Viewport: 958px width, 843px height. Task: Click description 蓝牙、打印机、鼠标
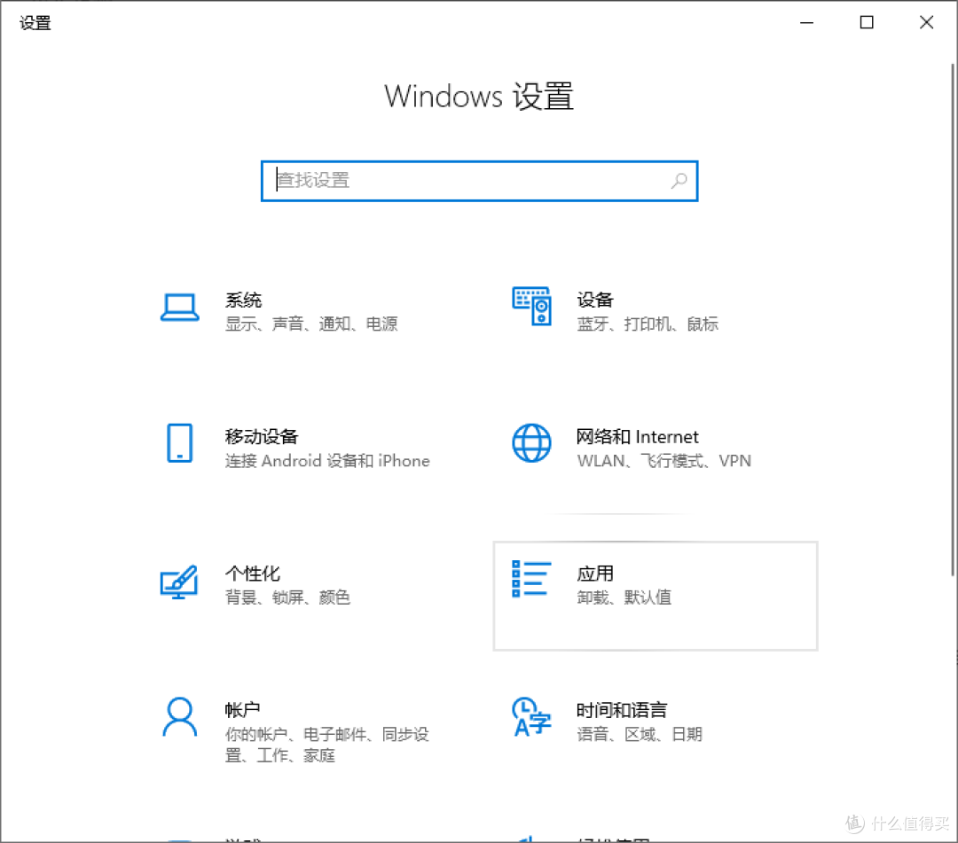[648, 324]
